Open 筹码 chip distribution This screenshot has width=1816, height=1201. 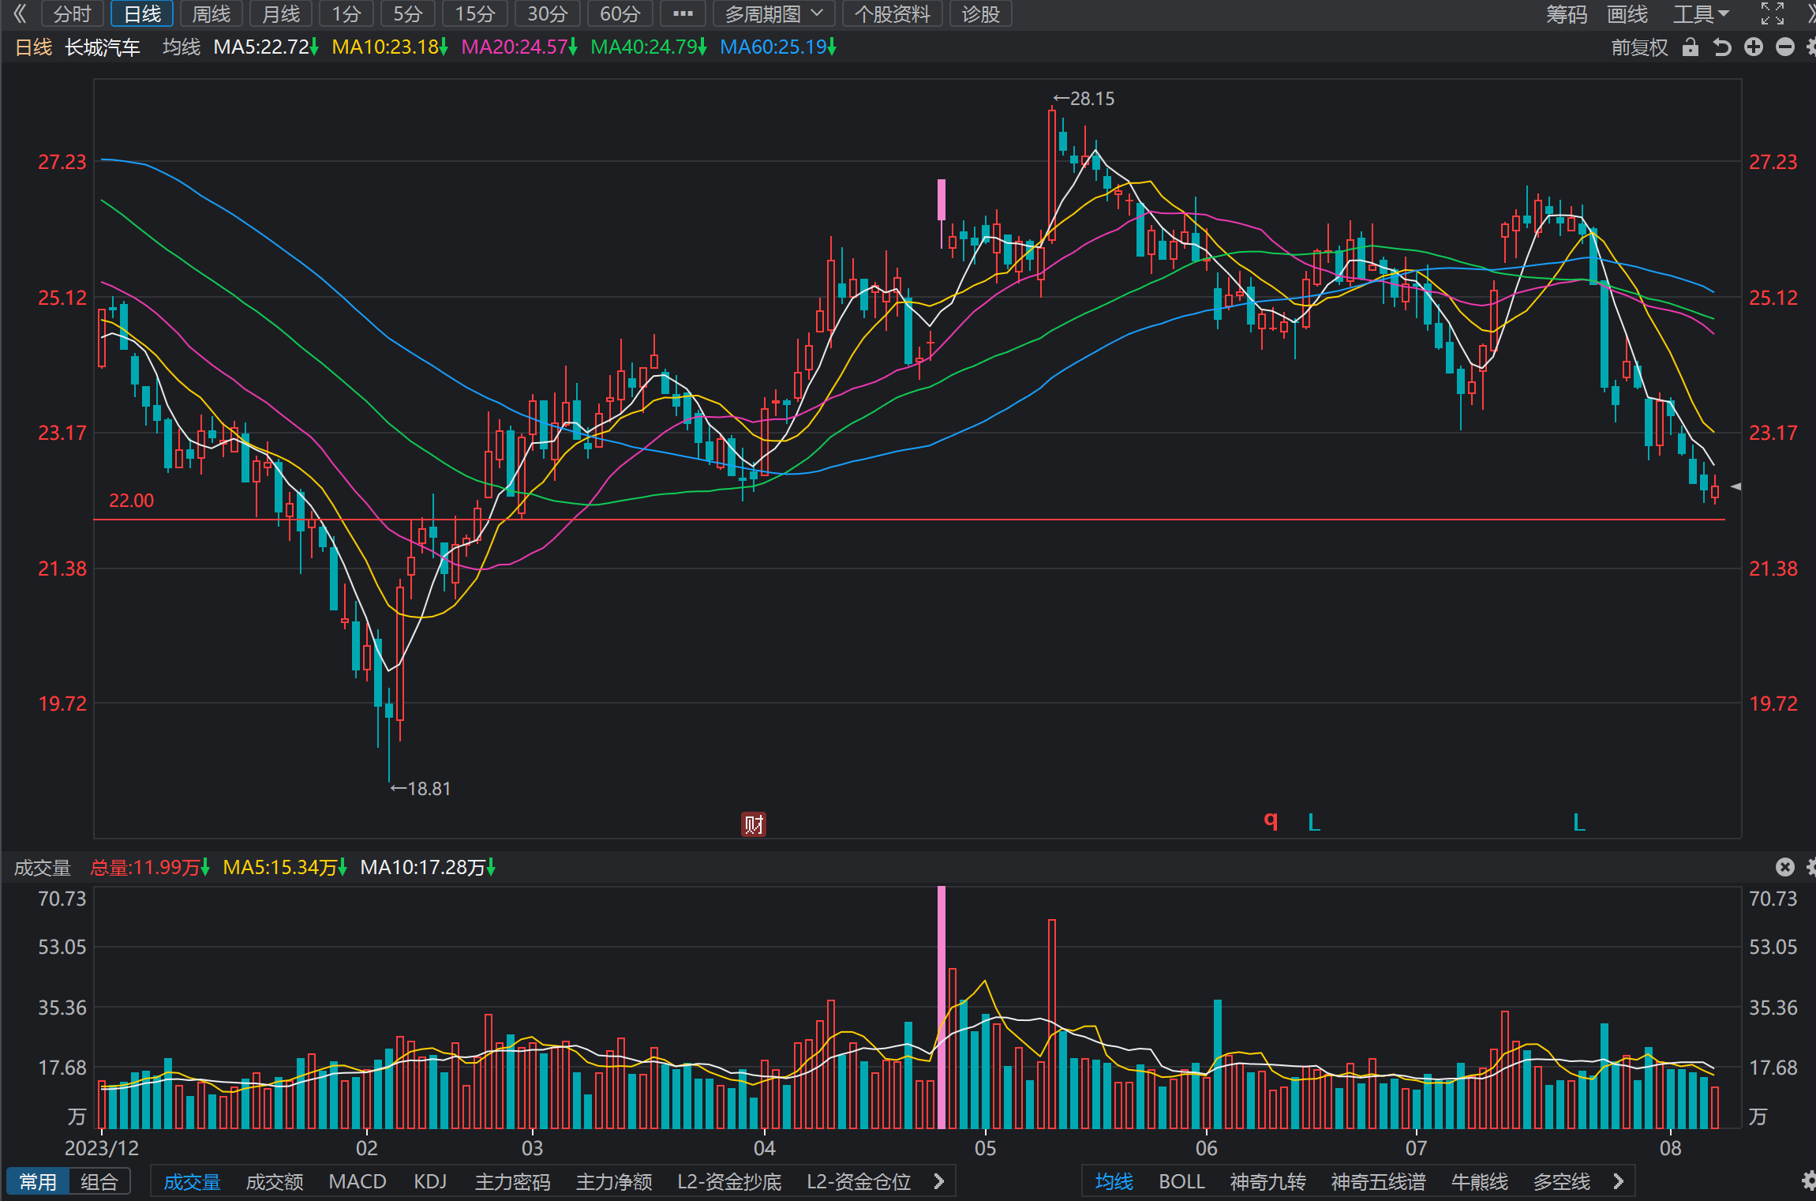[x=1567, y=13]
